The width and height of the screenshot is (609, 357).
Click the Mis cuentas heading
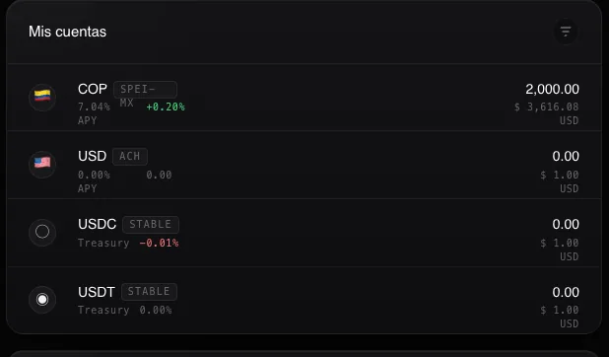pyautogui.click(x=67, y=32)
